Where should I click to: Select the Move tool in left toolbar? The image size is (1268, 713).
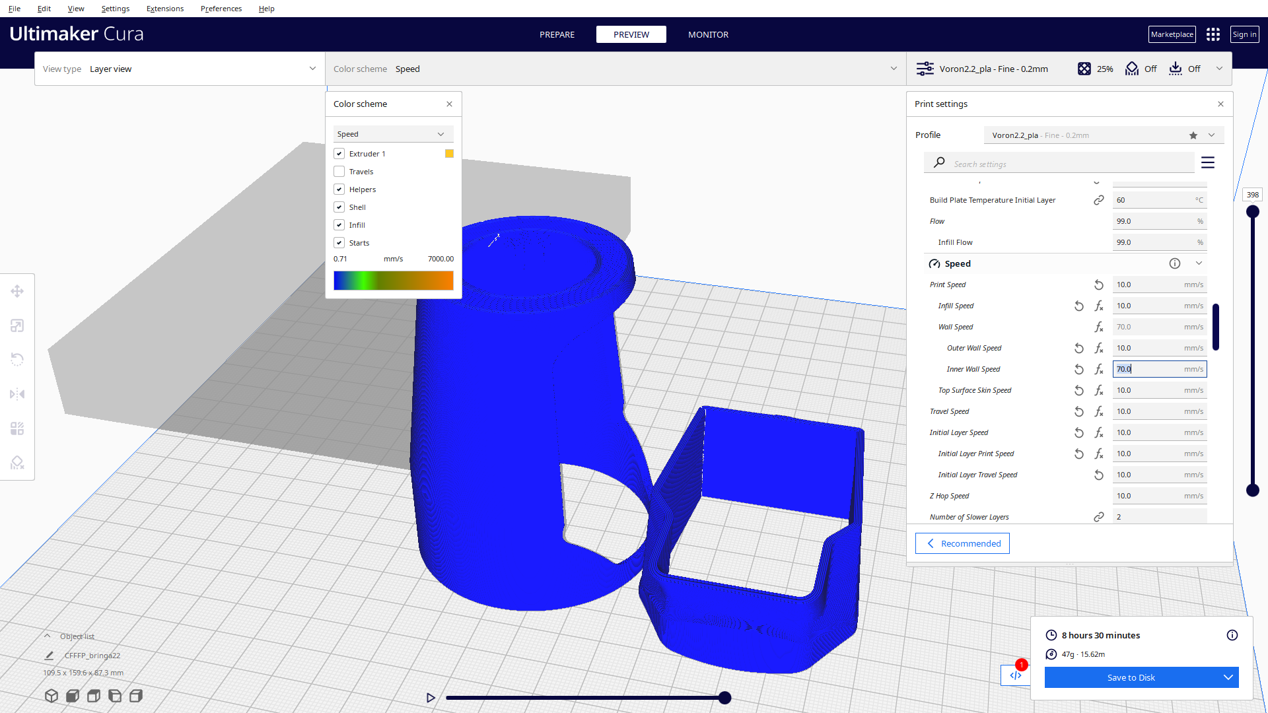click(x=17, y=291)
